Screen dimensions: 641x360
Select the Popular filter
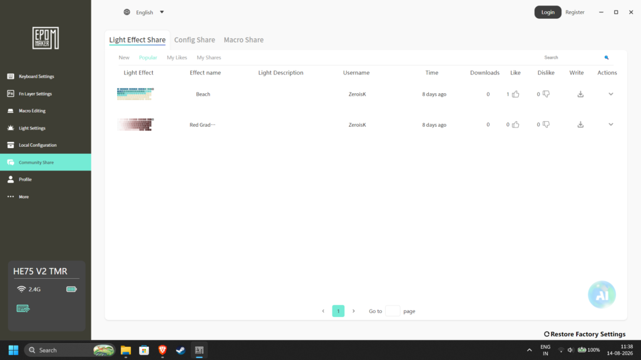point(148,57)
